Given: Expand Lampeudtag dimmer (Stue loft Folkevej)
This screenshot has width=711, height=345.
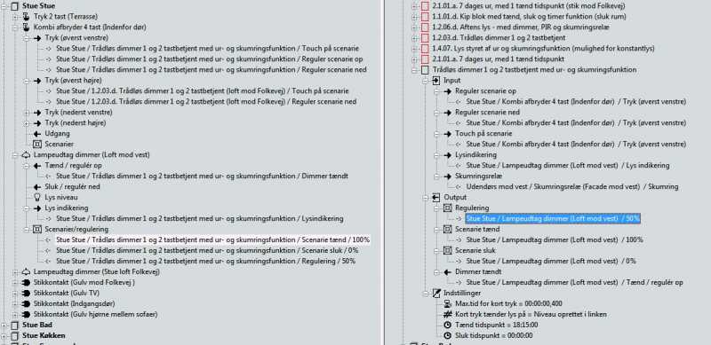Looking at the screenshot, I should pos(15,272).
